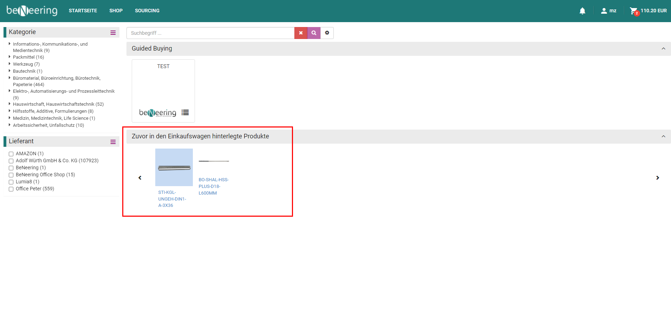671x321 pixels.
Task: Open the notifications bell
Action: [x=582, y=11]
